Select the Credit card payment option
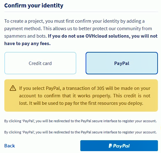This screenshot has height=153, width=161. click(x=40, y=63)
